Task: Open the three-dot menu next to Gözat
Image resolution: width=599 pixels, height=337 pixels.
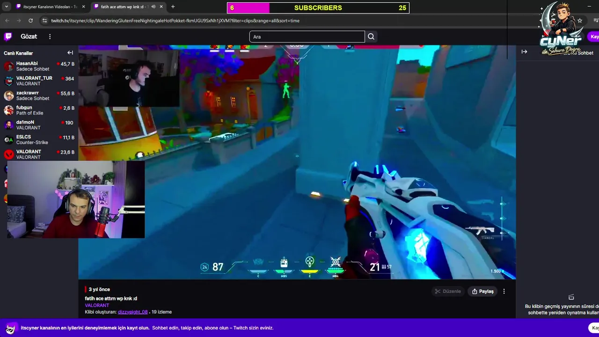Action: (x=50, y=37)
